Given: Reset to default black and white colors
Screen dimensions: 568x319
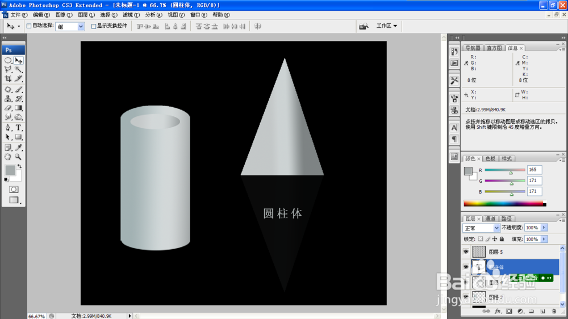Looking at the screenshot, I should click(x=6, y=179).
